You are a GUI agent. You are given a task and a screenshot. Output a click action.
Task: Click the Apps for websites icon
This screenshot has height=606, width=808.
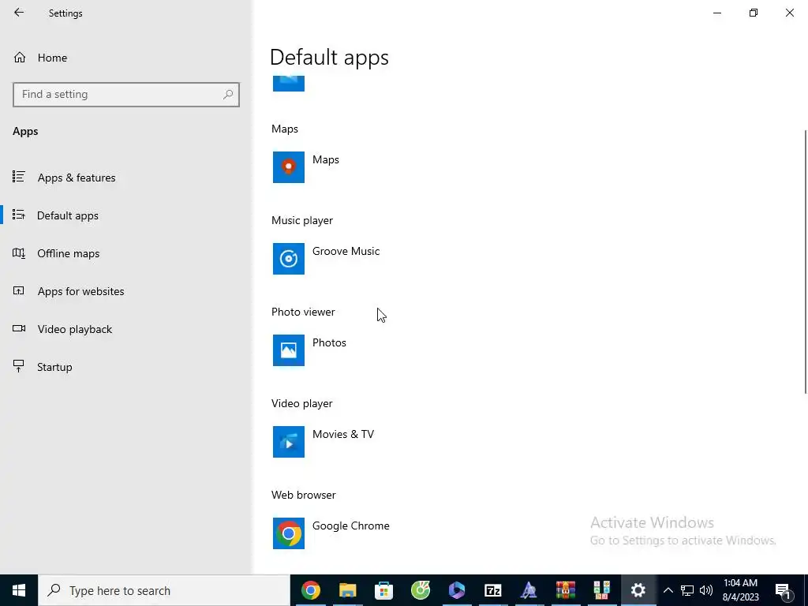[19, 290]
